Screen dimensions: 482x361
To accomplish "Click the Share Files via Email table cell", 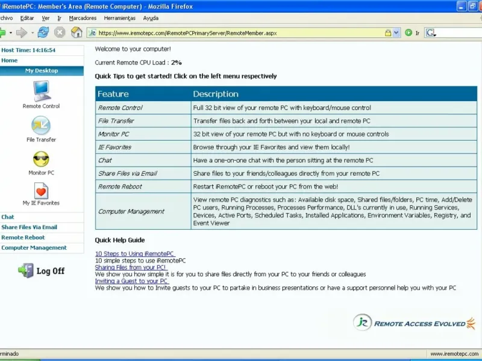I will (143, 173).
